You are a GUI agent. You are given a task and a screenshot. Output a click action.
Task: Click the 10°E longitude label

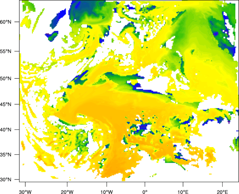(183, 192)
